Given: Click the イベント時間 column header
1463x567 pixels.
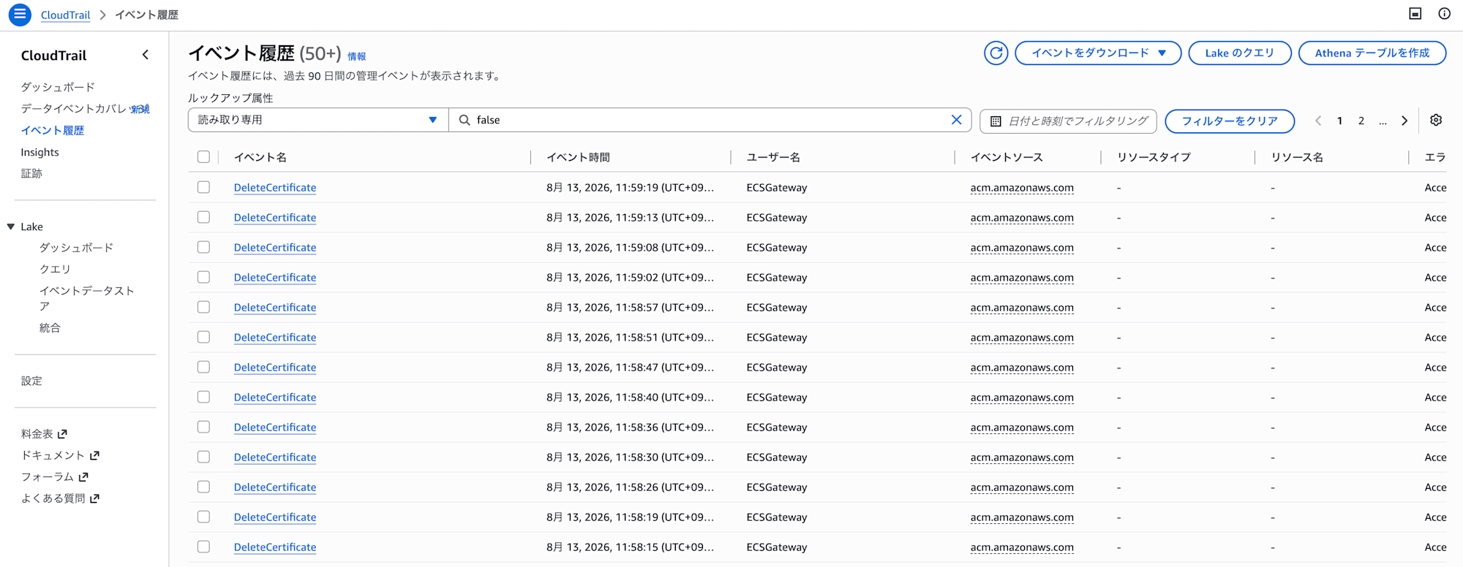Looking at the screenshot, I should click(578, 157).
